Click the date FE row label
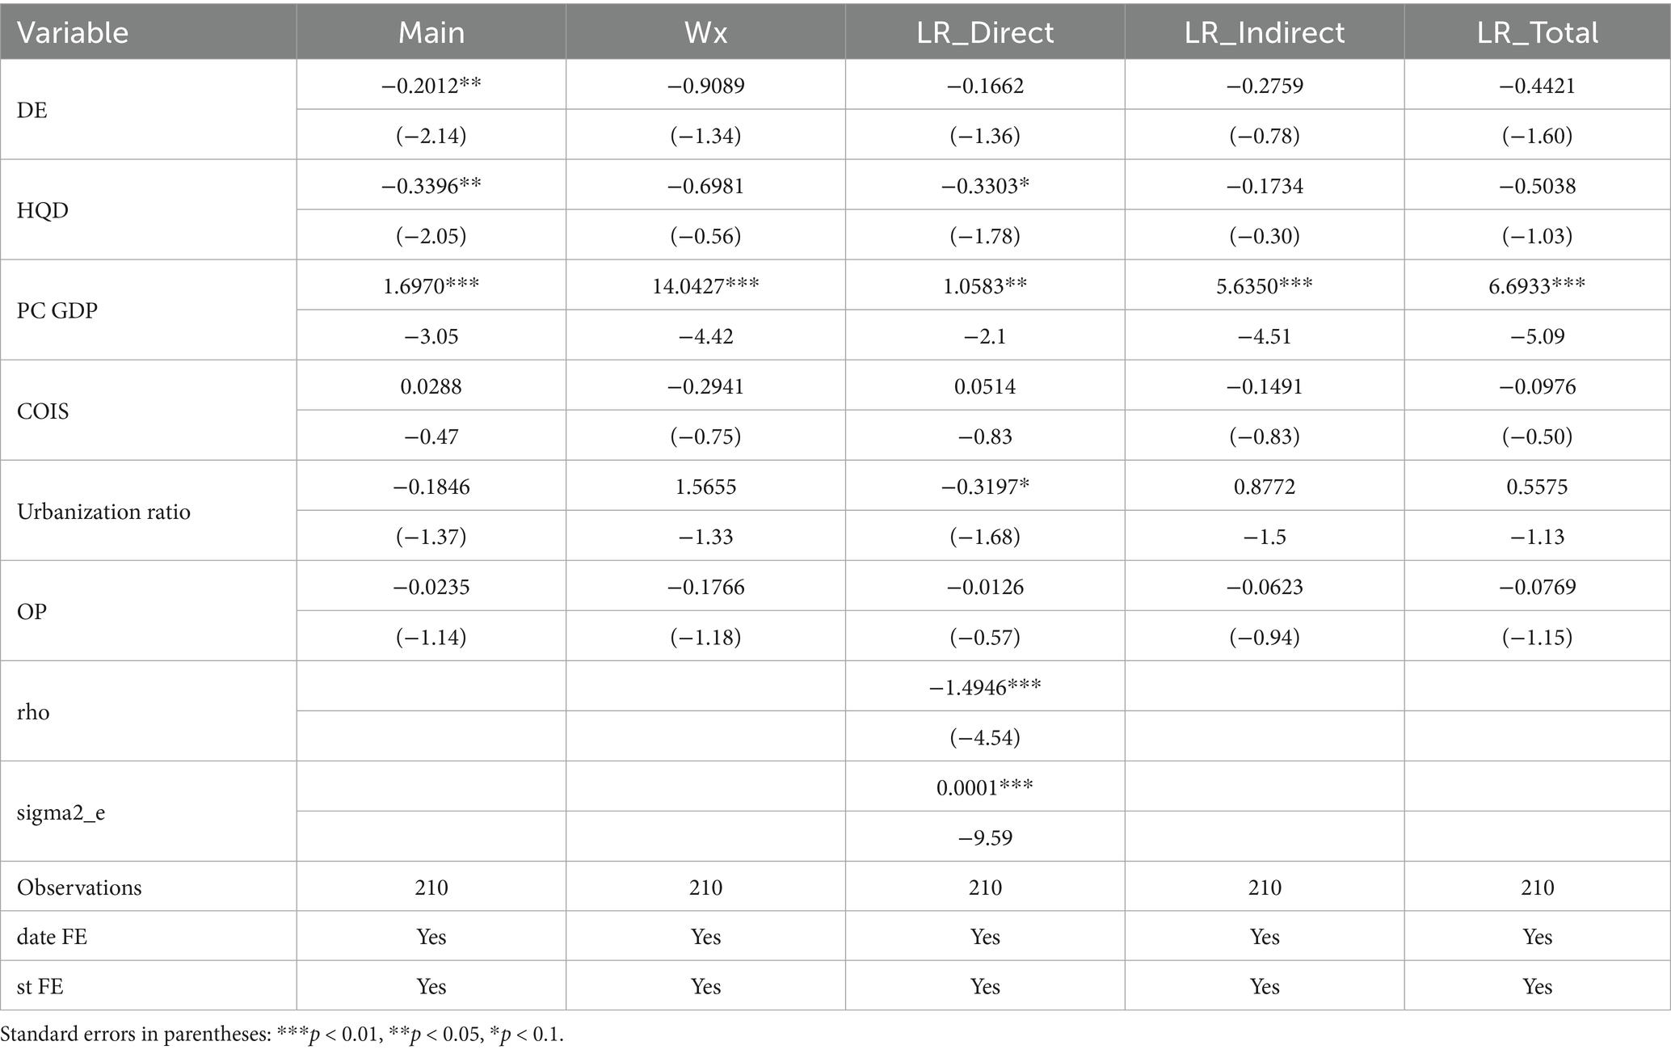Viewport: 1671px width, 1054px height. point(52,937)
